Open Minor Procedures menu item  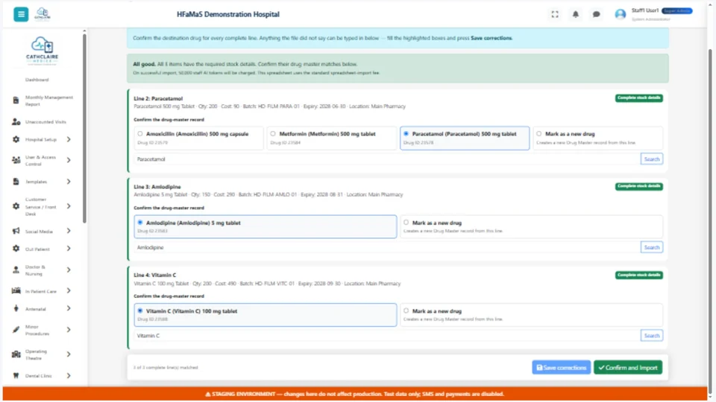pos(37,330)
